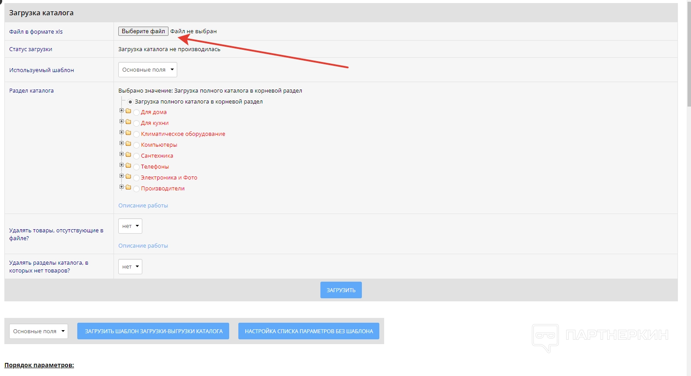Click ЗАГРУЗИТЬ ШАБЛОН ЗАГРУЗКИ-ВЫГРУЗКИ КАТАЛОГА button
This screenshot has width=691, height=376.
tap(153, 331)
